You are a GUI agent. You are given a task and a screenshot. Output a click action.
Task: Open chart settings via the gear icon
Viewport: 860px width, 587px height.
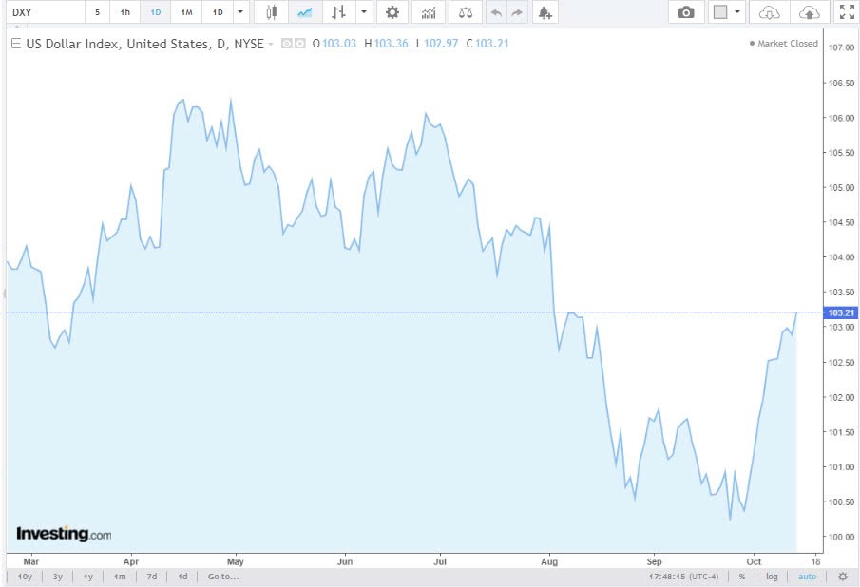pyautogui.click(x=392, y=12)
